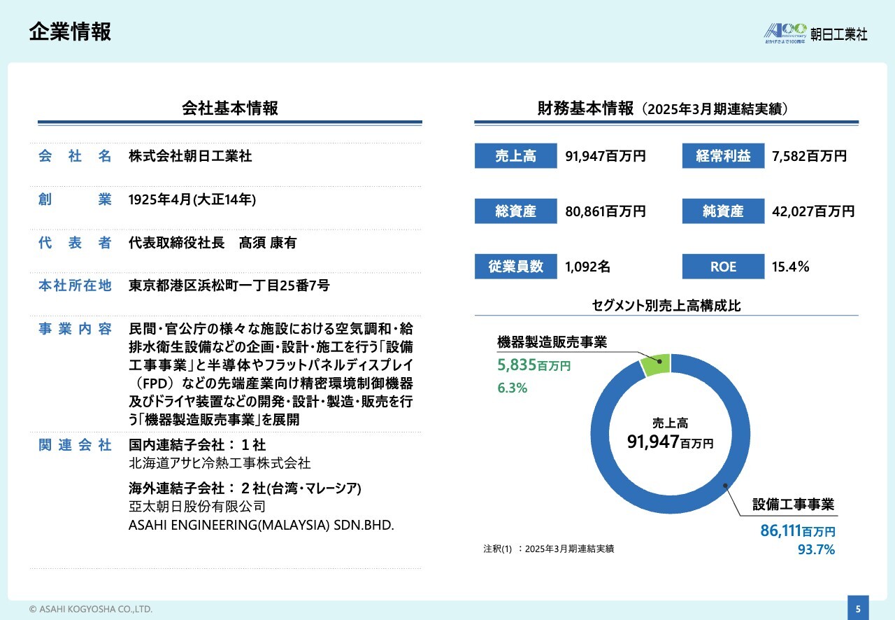This screenshot has height=620, width=895.
Task: Click the 事業内容 row label
Action: [75, 329]
